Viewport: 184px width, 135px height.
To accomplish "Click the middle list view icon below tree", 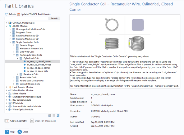I will pyautogui.click(x=54, y=116).
